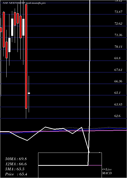Click the 73.87 price axis label

119,12
